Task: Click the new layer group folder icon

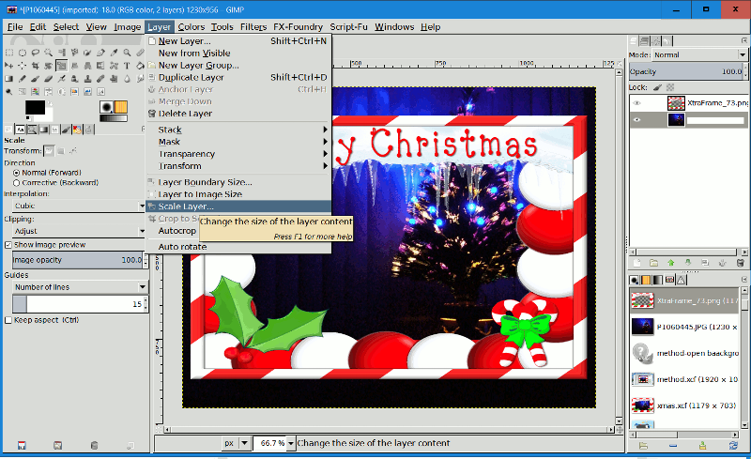Action: click(x=653, y=263)
